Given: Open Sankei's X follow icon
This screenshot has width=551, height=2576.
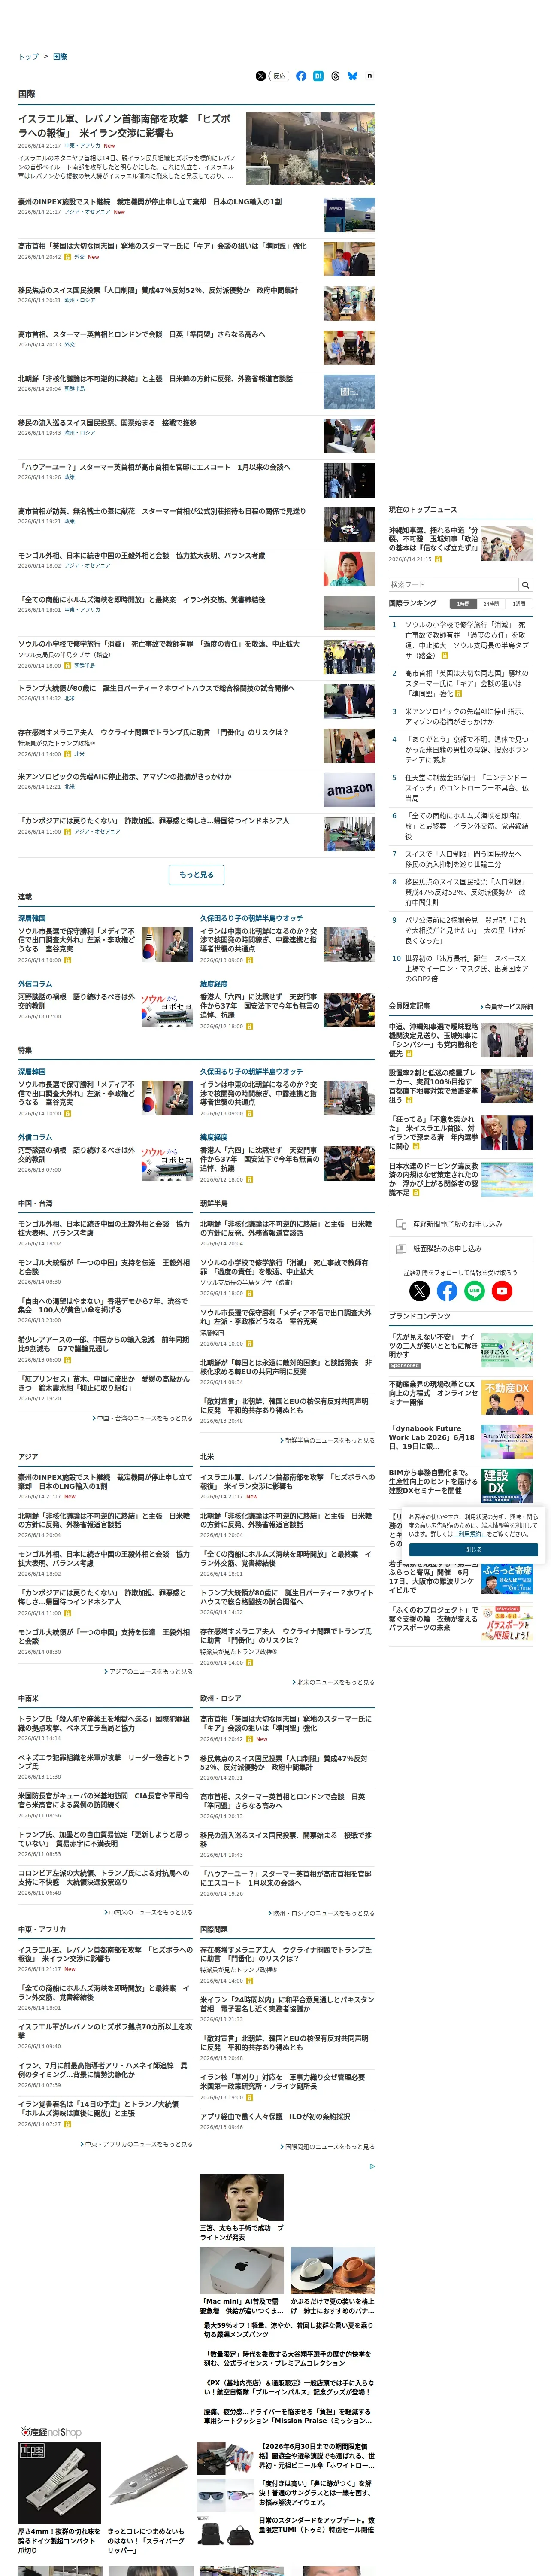Looking at the screenshot, I should [x=420, y=1291].
